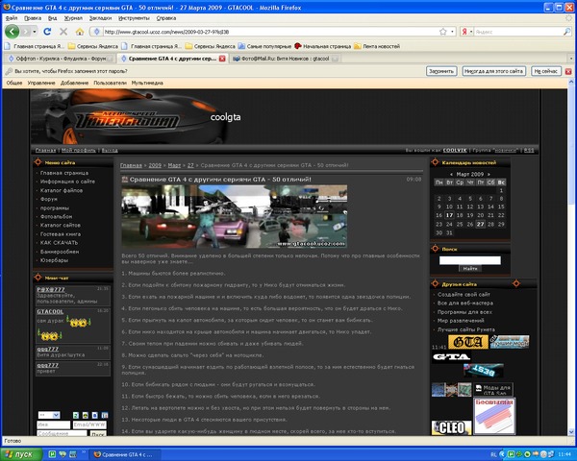
Task: Expand hidden quick launch items chevron
Action: 84,451
